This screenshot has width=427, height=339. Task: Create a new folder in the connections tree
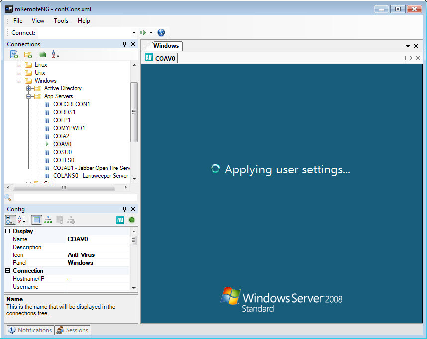pos(28,54)
